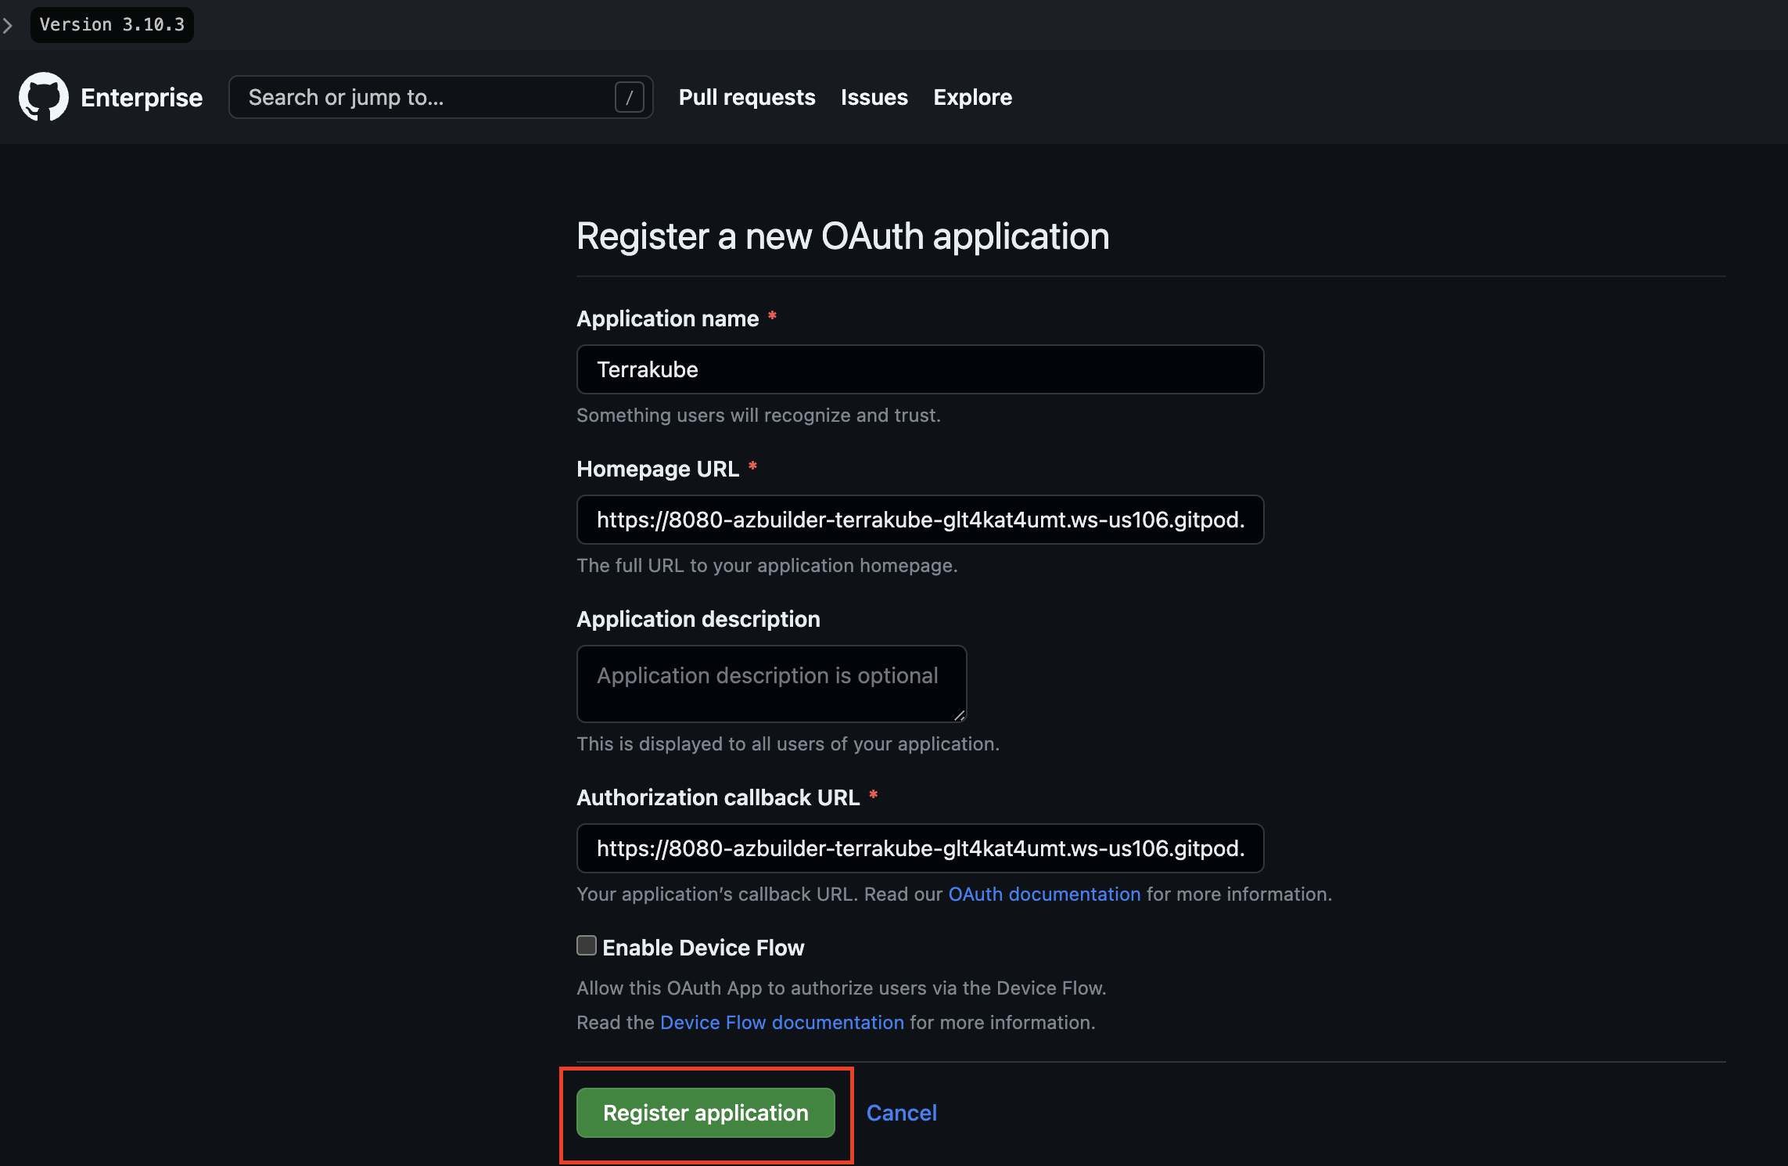The image size is (1788, 1166).
Task: Click the Version 3.10.3 badge
Action: click(112, 25)
